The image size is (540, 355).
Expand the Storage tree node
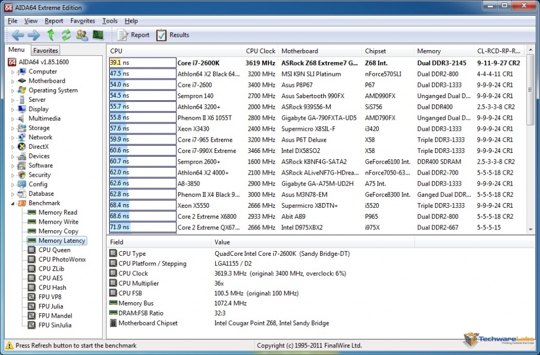tap(13, 128)
